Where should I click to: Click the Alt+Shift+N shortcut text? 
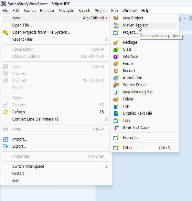click(x=93, y=18)
